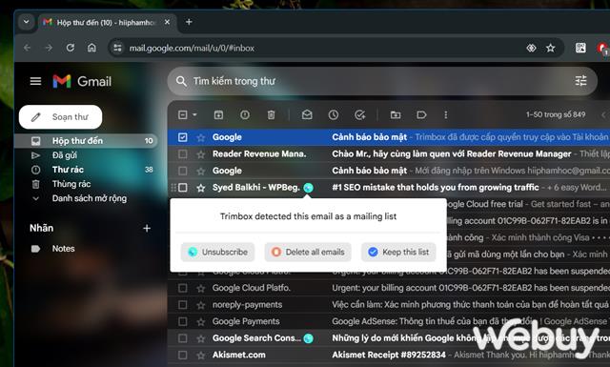Click Keep this list in Trimbox popup
Image resolution: width=610 pixels, height=367 pixels.
tap(398, 252)
